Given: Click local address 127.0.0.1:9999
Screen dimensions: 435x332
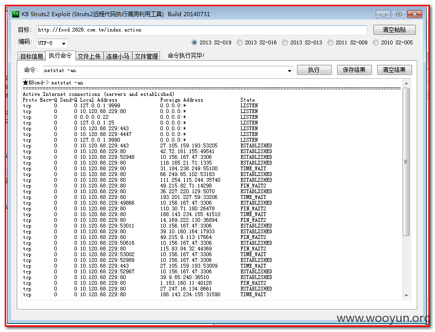Looking at the screenshot, I should (x=100, y=105).
